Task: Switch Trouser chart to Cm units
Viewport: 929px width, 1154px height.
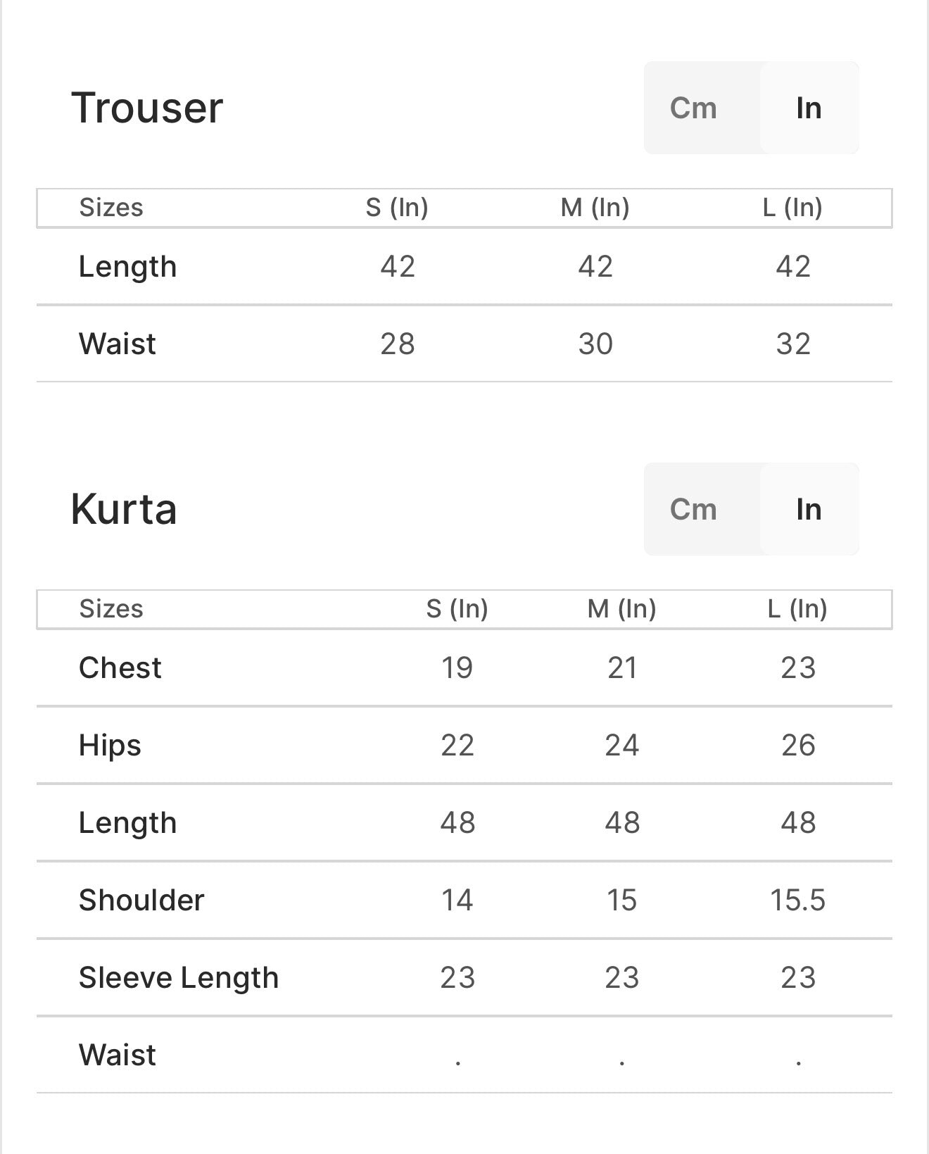Action: pos(693,108)
